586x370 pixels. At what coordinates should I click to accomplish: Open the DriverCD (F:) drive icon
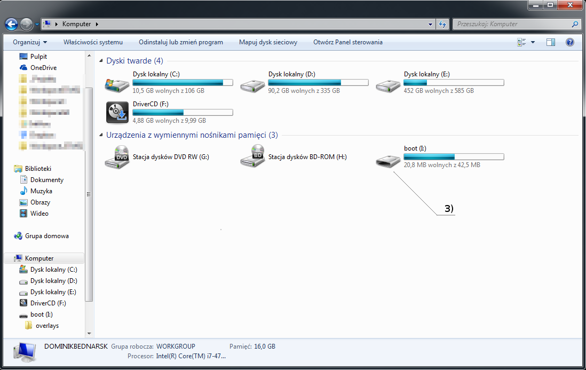click(117, 112)
